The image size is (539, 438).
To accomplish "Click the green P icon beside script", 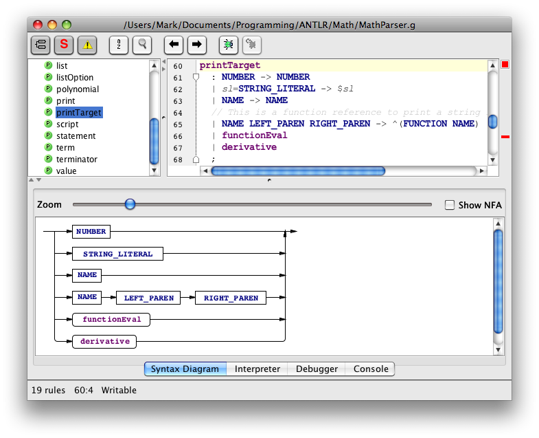I will click(49, 124).
